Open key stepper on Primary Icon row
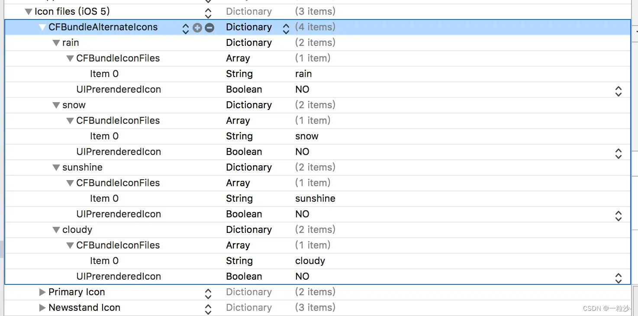Image resolution: width=638 pixels, height=316 pixels. (208, 293)
